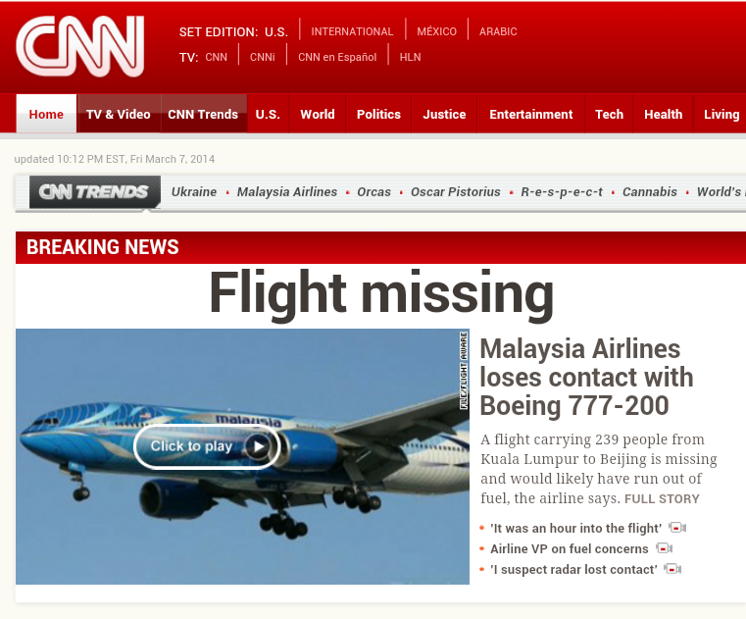
Task: Select Malaysia Airlines trending topic
Action: tap(287, 192)
